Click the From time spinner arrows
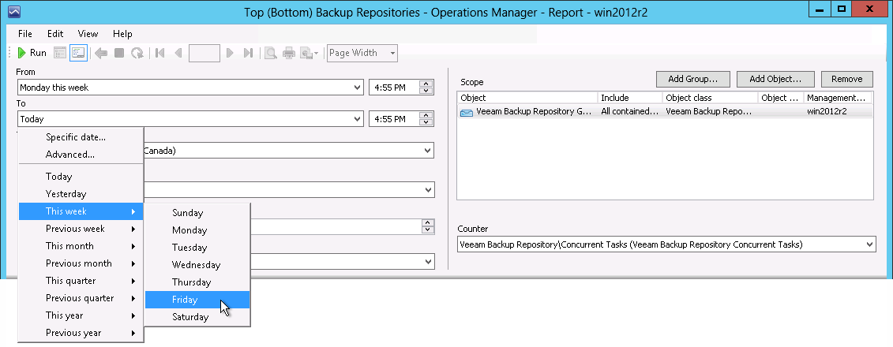This screenshot has width=893, height=347. 427,88
